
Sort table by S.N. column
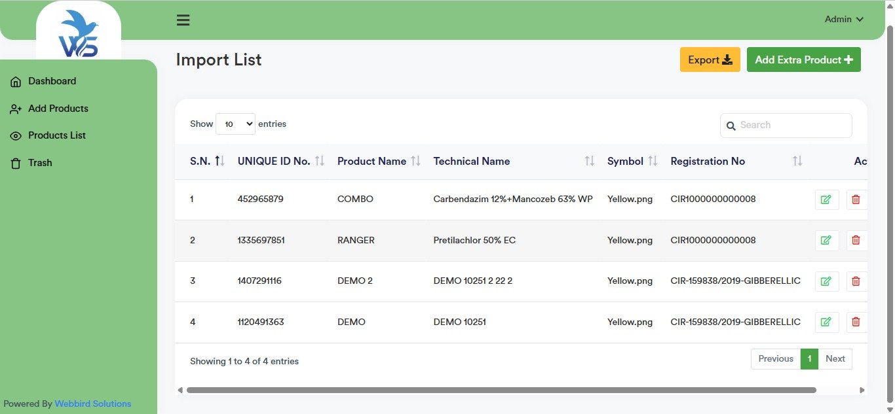click(x=207, y=162)
